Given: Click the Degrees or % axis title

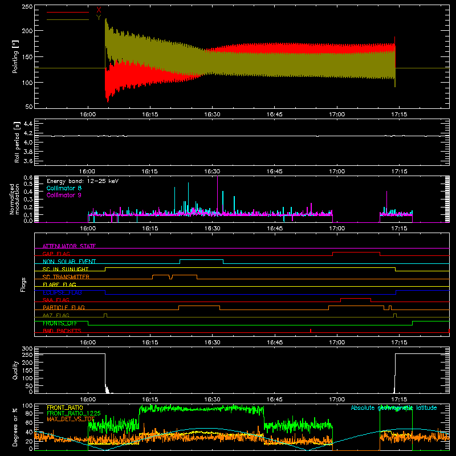Looking at the screenshot, I should coord(15,427).
